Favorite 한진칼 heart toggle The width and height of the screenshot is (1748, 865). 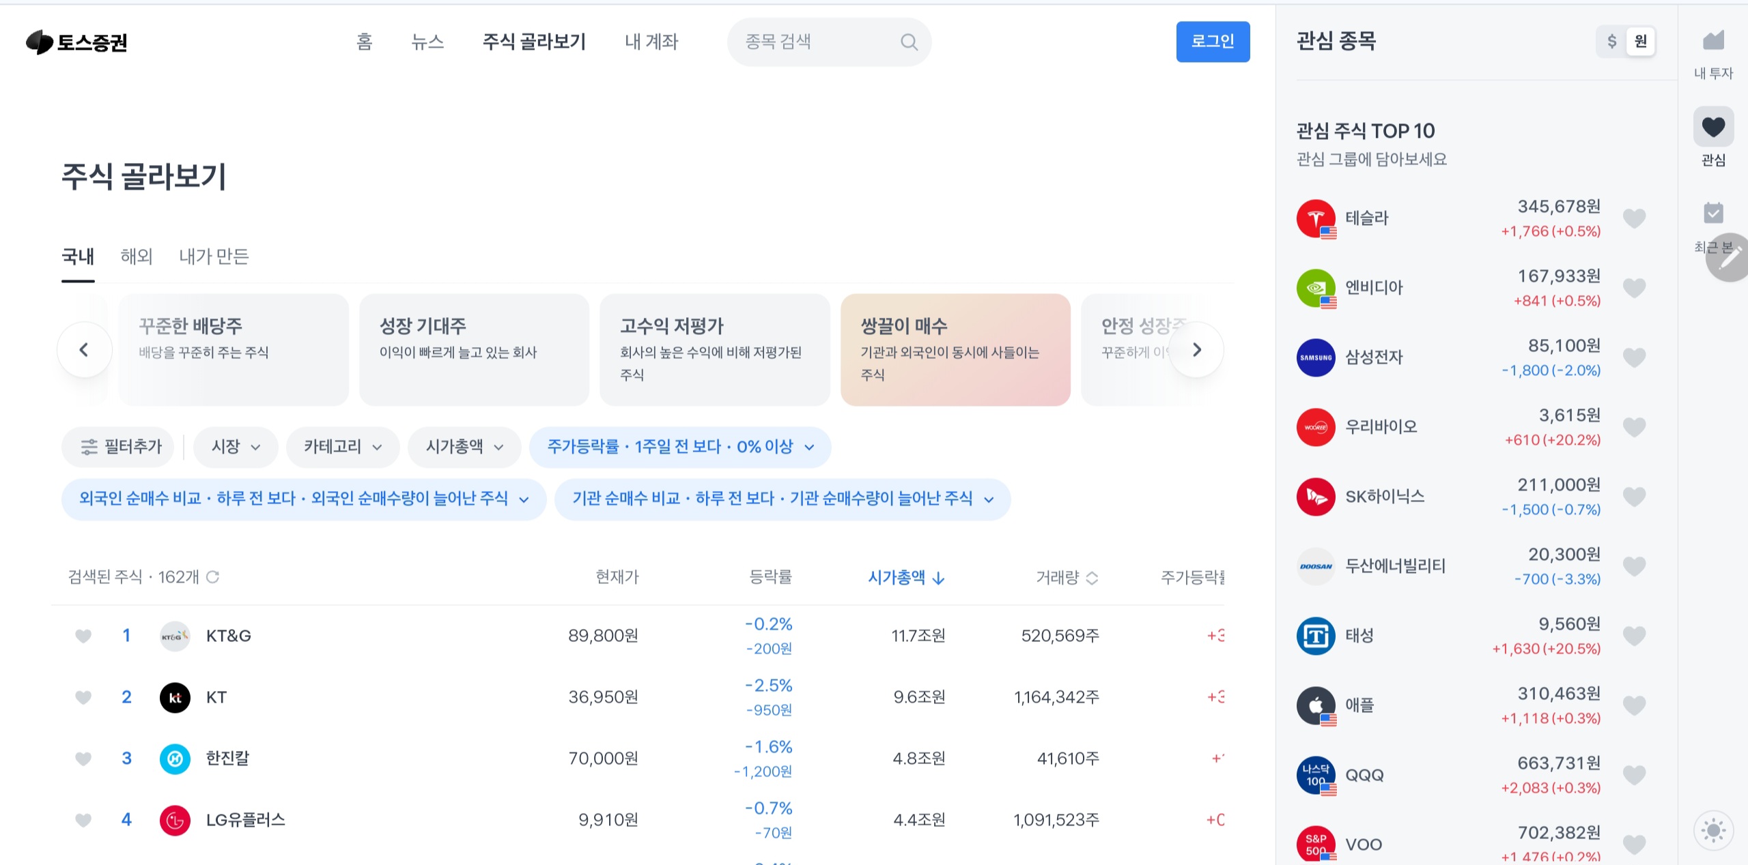coord(83,759)
